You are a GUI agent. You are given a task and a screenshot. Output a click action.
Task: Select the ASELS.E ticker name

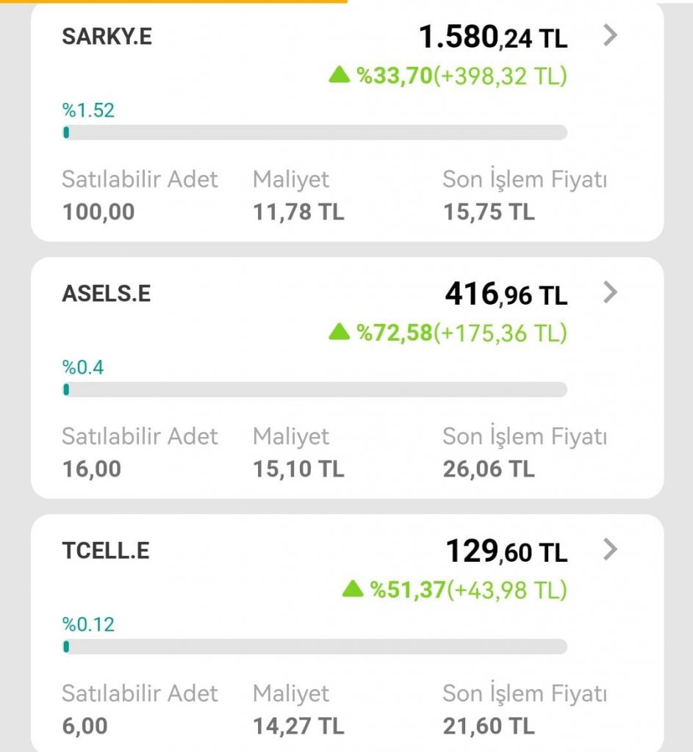point(106,294)
